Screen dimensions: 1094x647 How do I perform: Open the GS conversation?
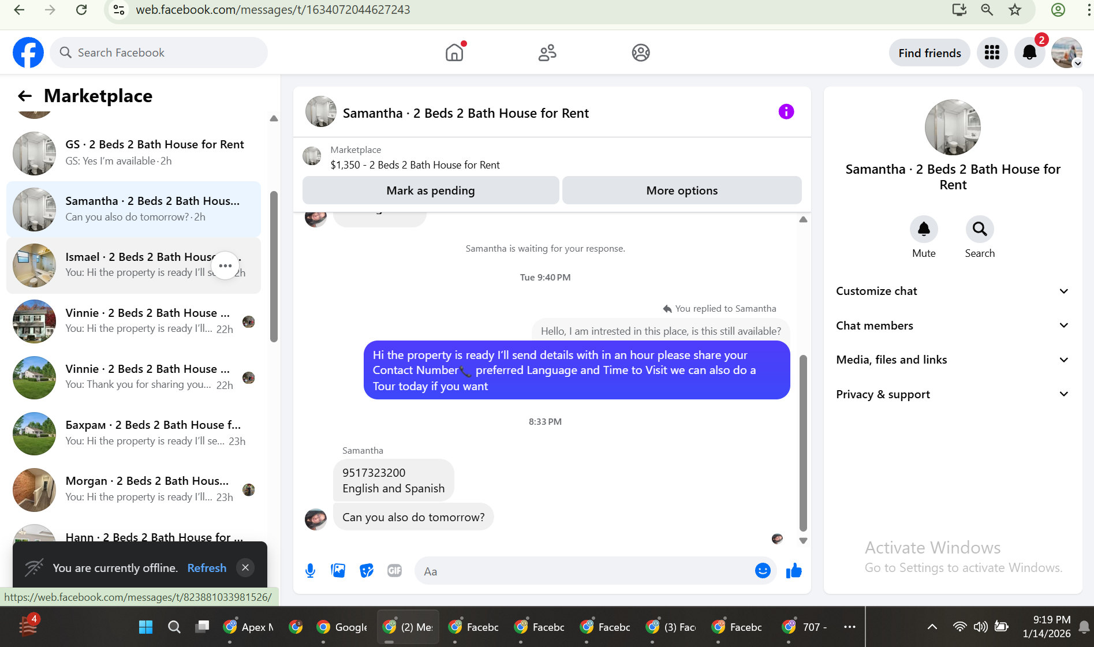pos(133,153)
